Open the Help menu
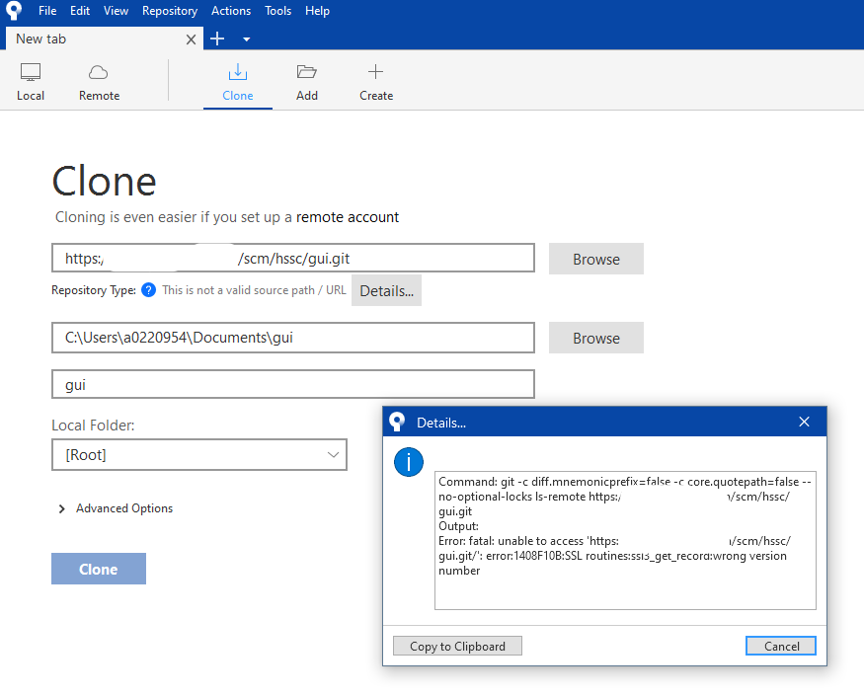Screen dimensions: 864x696 click(317, 11)
